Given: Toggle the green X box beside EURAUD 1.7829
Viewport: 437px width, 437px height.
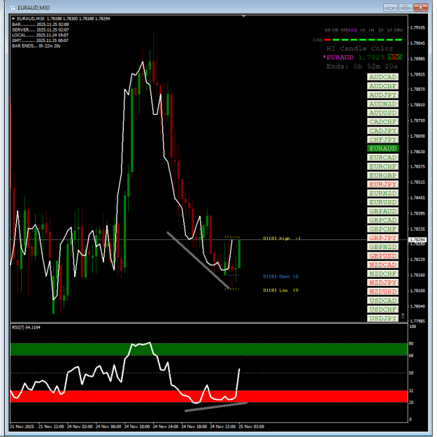Looking at the screenshot, I should (400, 57).
